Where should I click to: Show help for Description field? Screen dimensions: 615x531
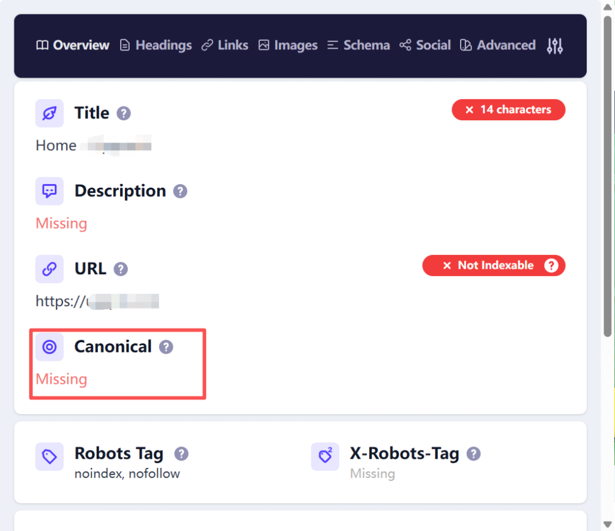tap(180, 191)
